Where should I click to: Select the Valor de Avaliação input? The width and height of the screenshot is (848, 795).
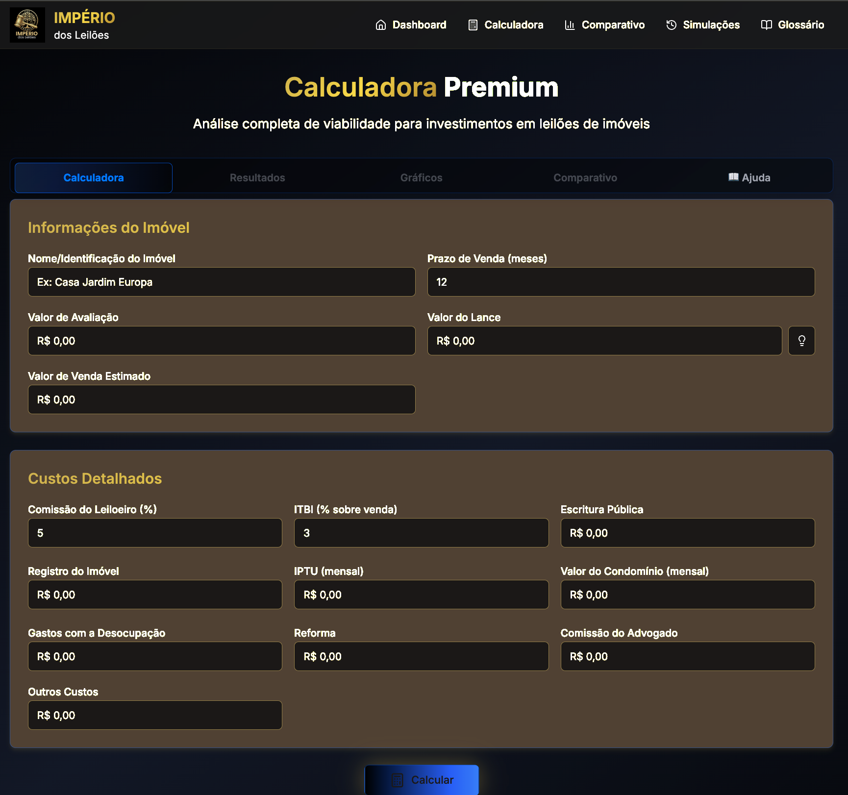(221, 340)
